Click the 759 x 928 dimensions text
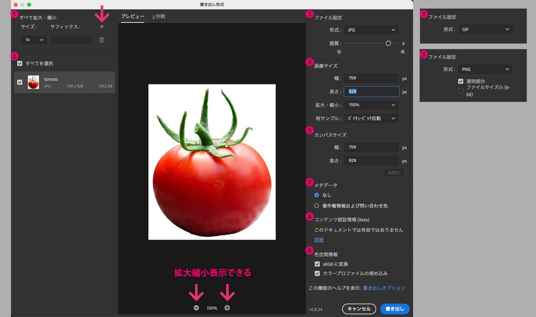 75,86
